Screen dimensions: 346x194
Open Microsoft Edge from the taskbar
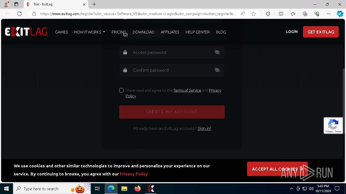(x=111, y=189)
